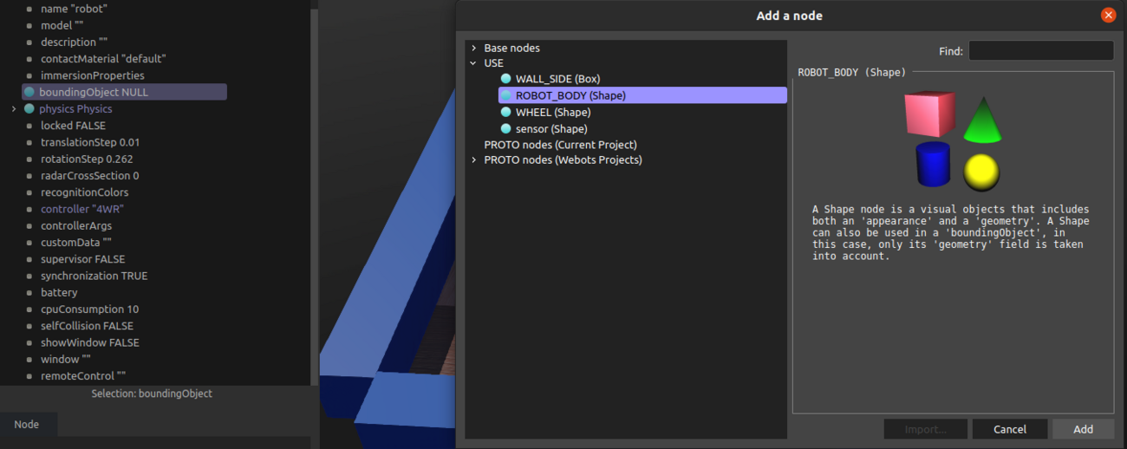Click the physics Physics node icon
Screen dimensions: 1127x449
coord(29,108)
